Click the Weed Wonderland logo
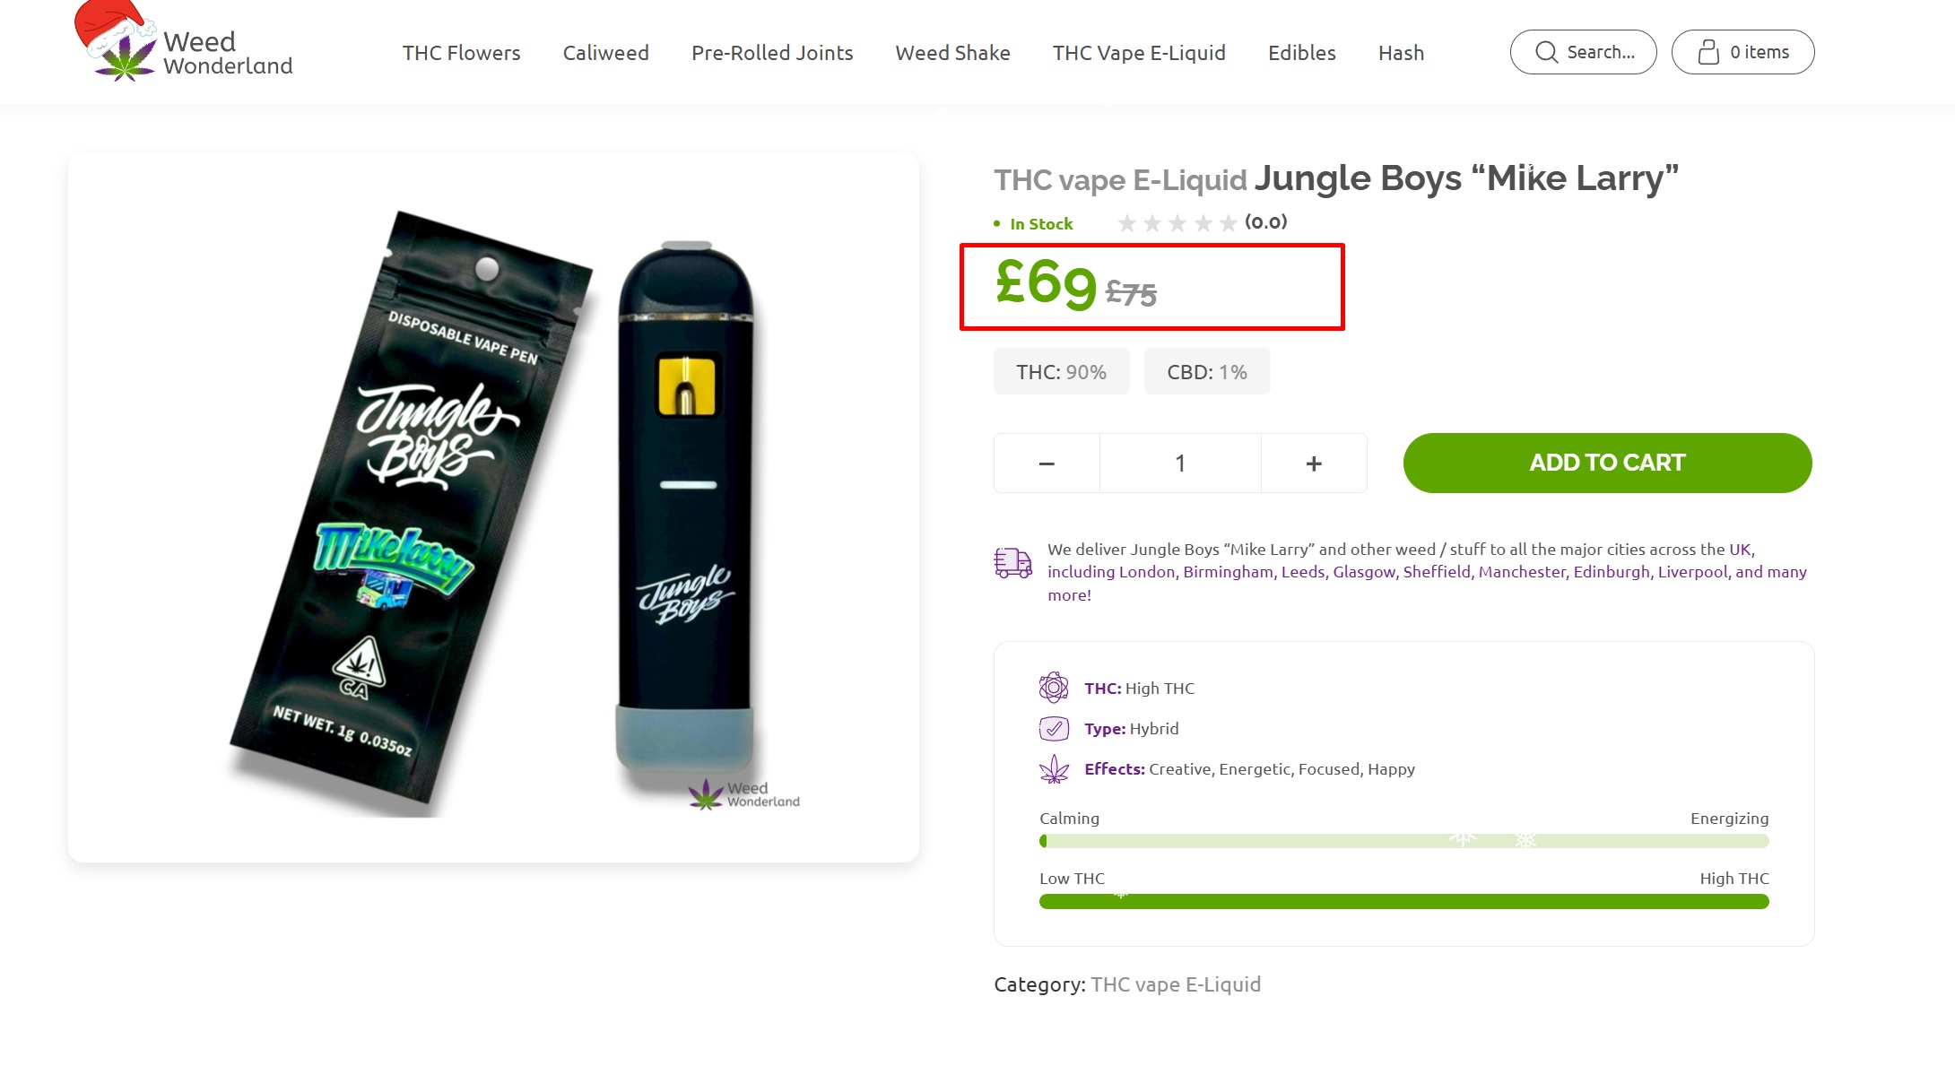This screenshot has height=1066, width=1955. tap(184, 43)
